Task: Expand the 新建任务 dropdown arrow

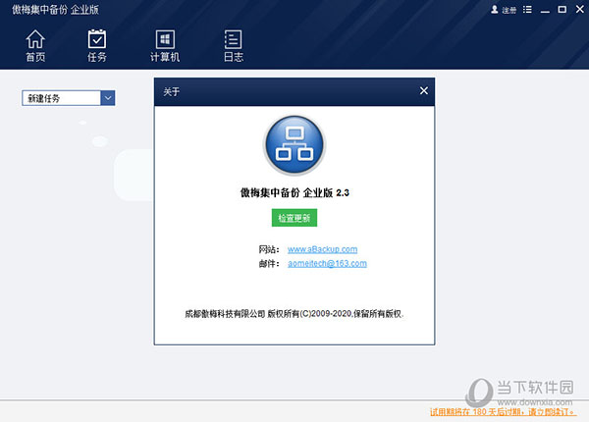Action: click(108, 98)
